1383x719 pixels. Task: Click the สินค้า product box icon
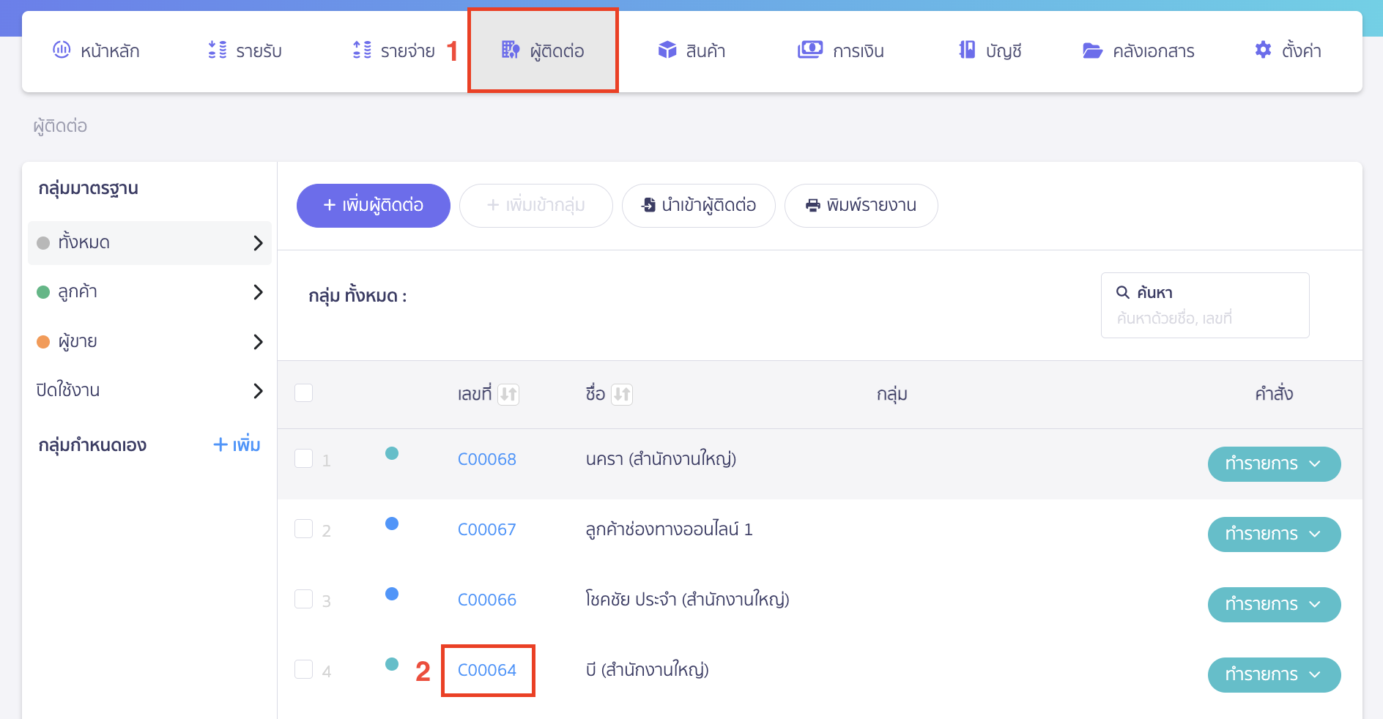(667, 50)
